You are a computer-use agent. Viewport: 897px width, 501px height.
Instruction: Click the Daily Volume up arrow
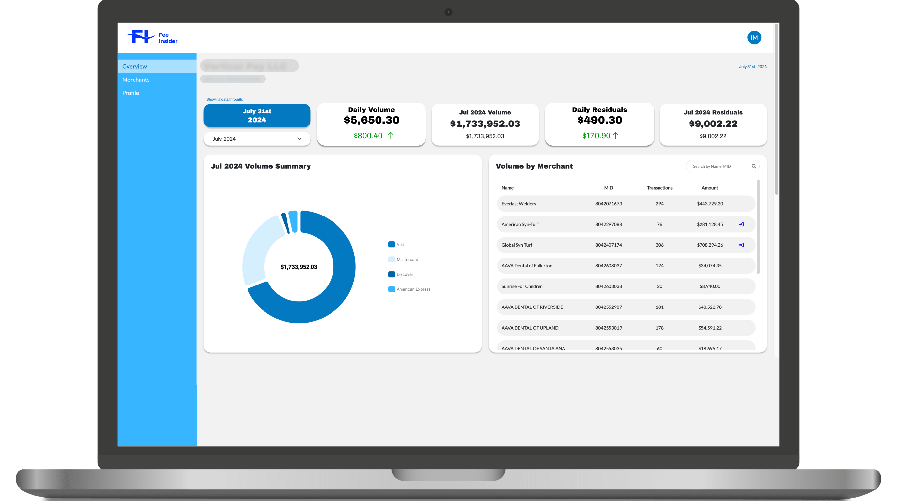click(x=391, y=135)
